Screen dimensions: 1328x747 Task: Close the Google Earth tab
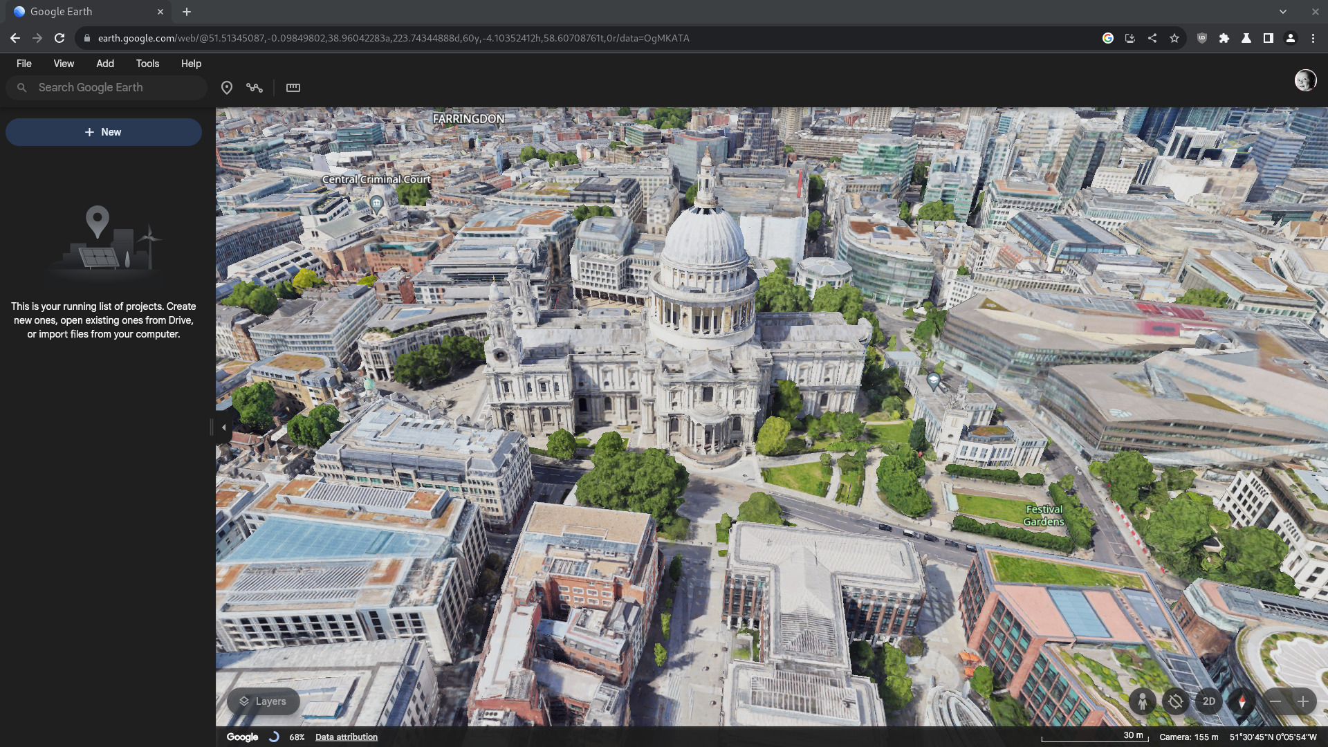tap(160, 12)
